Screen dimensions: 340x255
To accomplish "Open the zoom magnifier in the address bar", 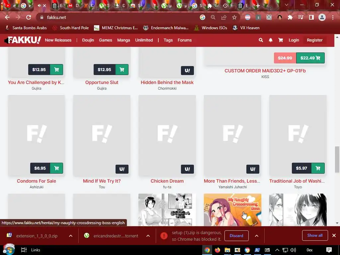I will pyautogui.click(x=213, y=17).
